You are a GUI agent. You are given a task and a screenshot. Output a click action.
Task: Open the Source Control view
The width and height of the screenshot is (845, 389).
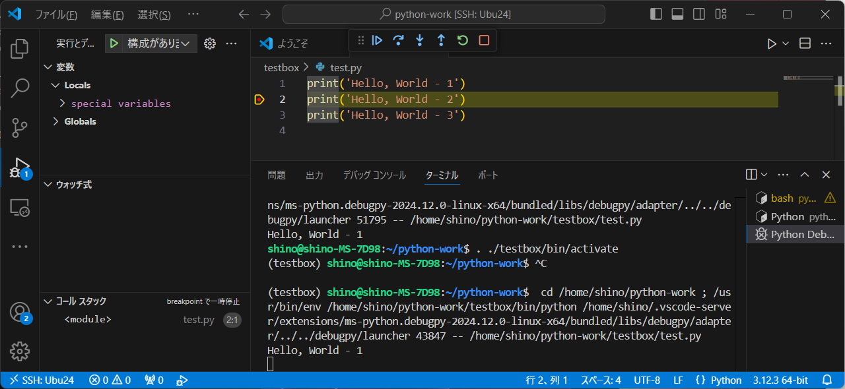click(19, 127)
